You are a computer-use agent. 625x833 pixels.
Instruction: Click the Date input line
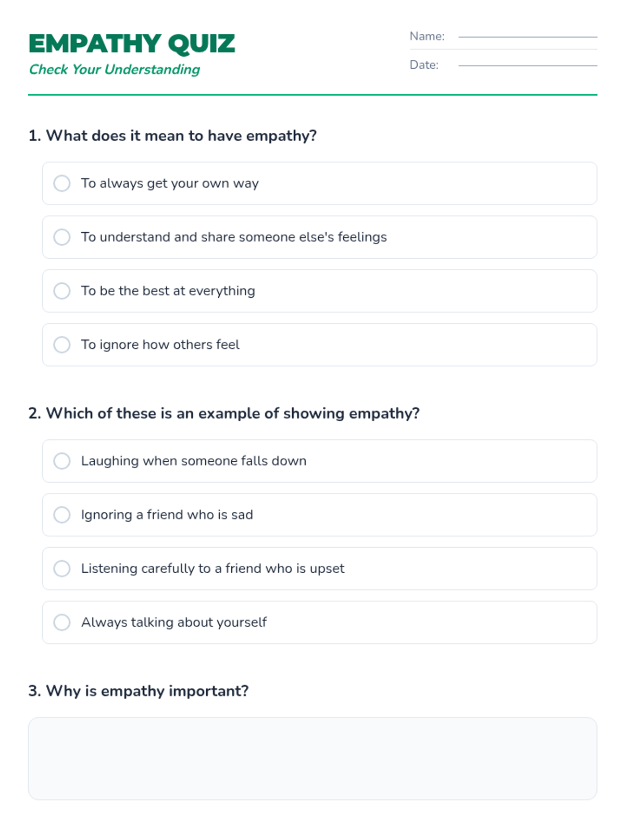pyautogui.click(x=527, y=64)
